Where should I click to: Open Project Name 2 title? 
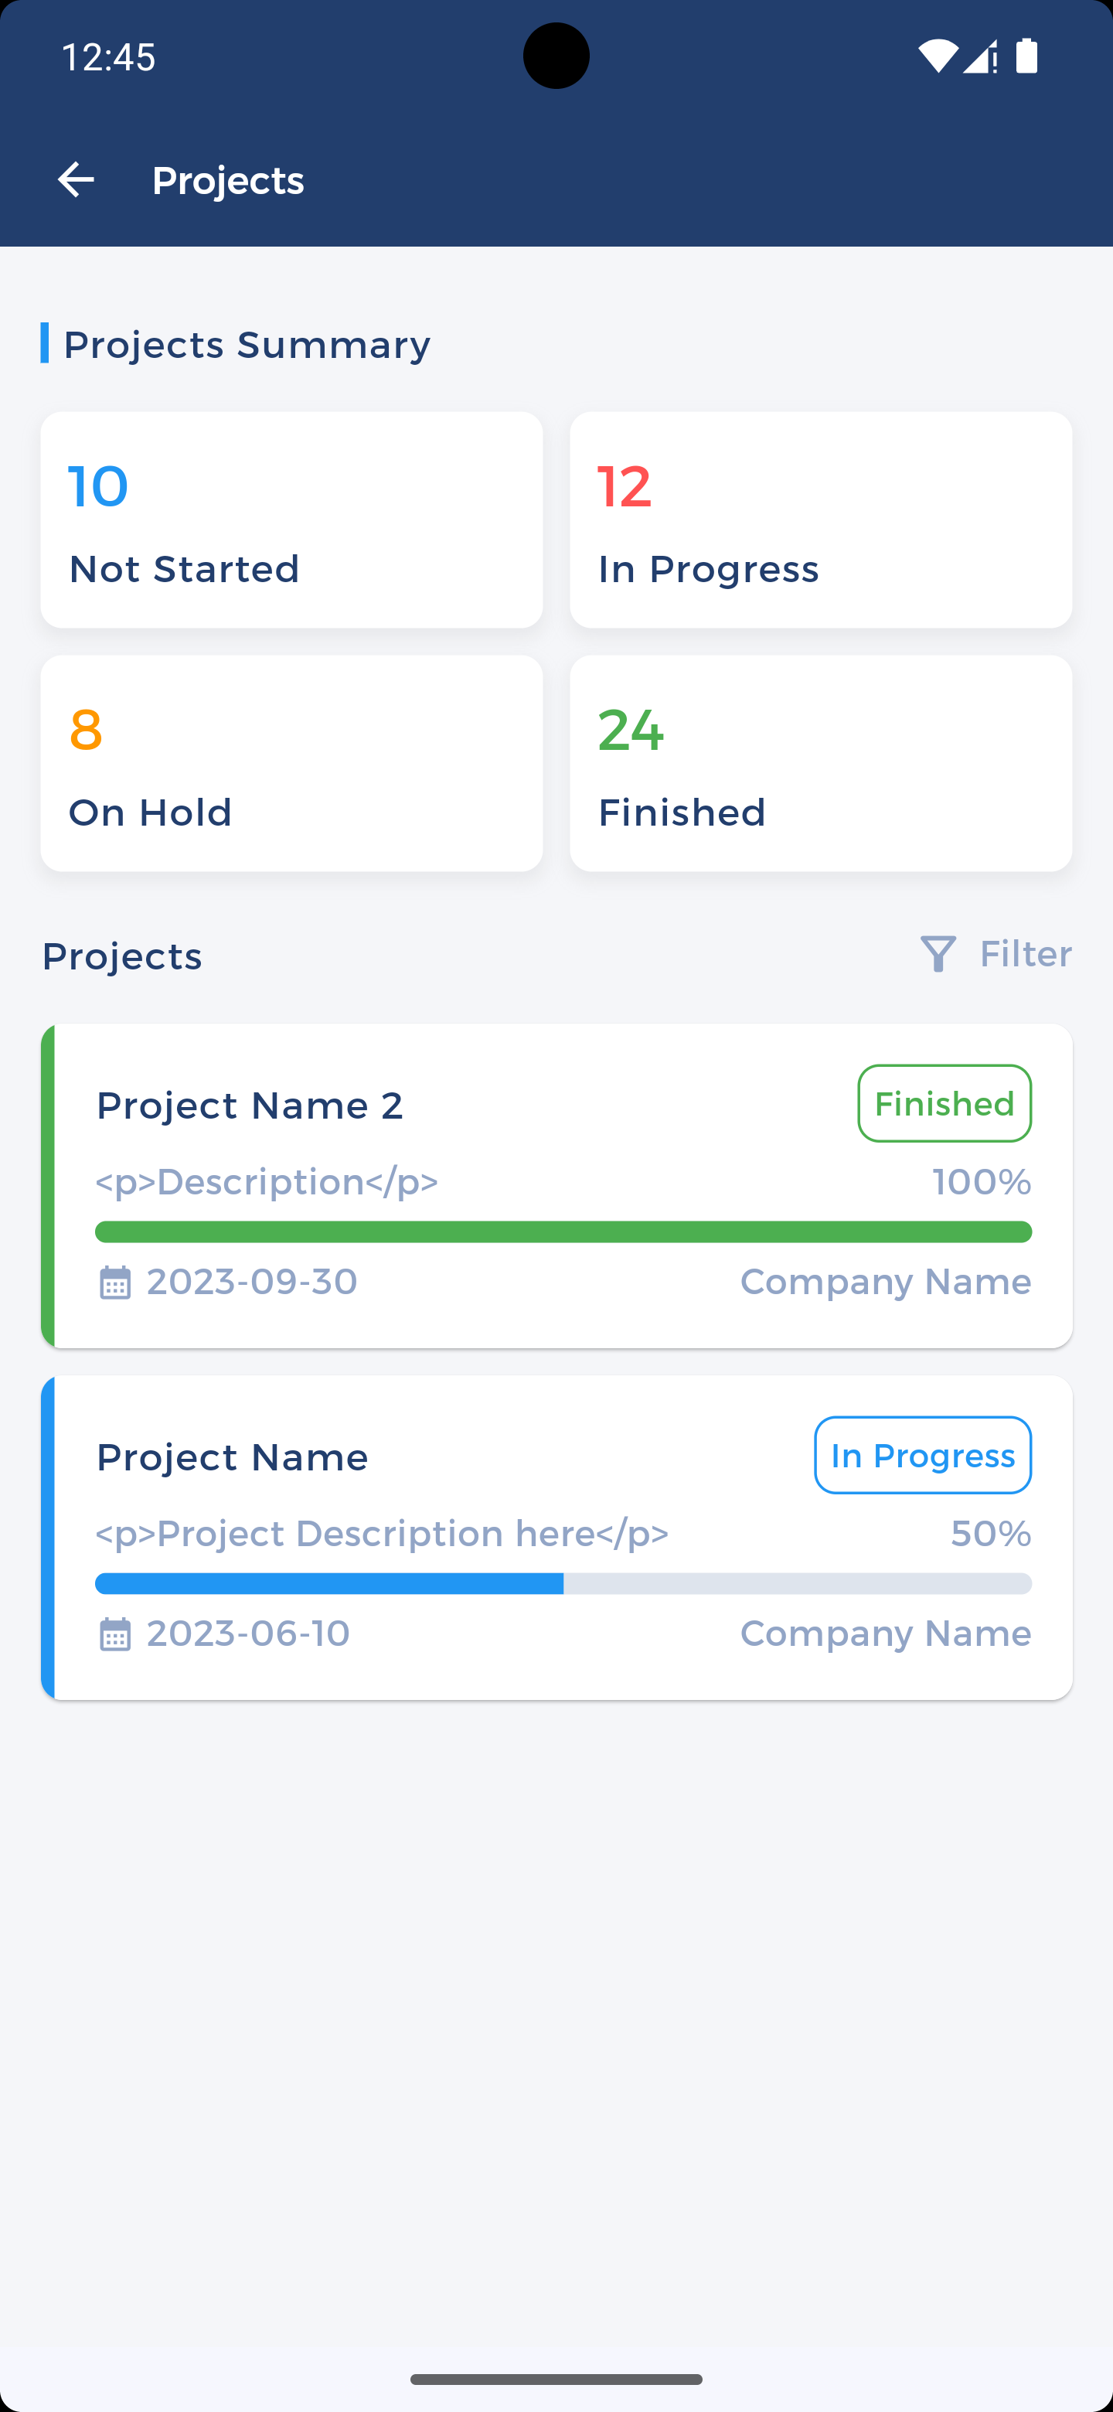pos(250,1105)
